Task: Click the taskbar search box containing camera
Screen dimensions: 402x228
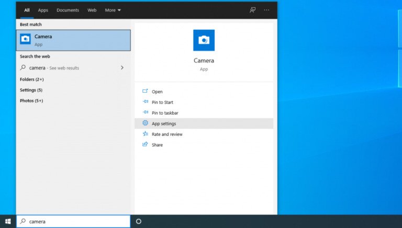Action: [73, 221]
